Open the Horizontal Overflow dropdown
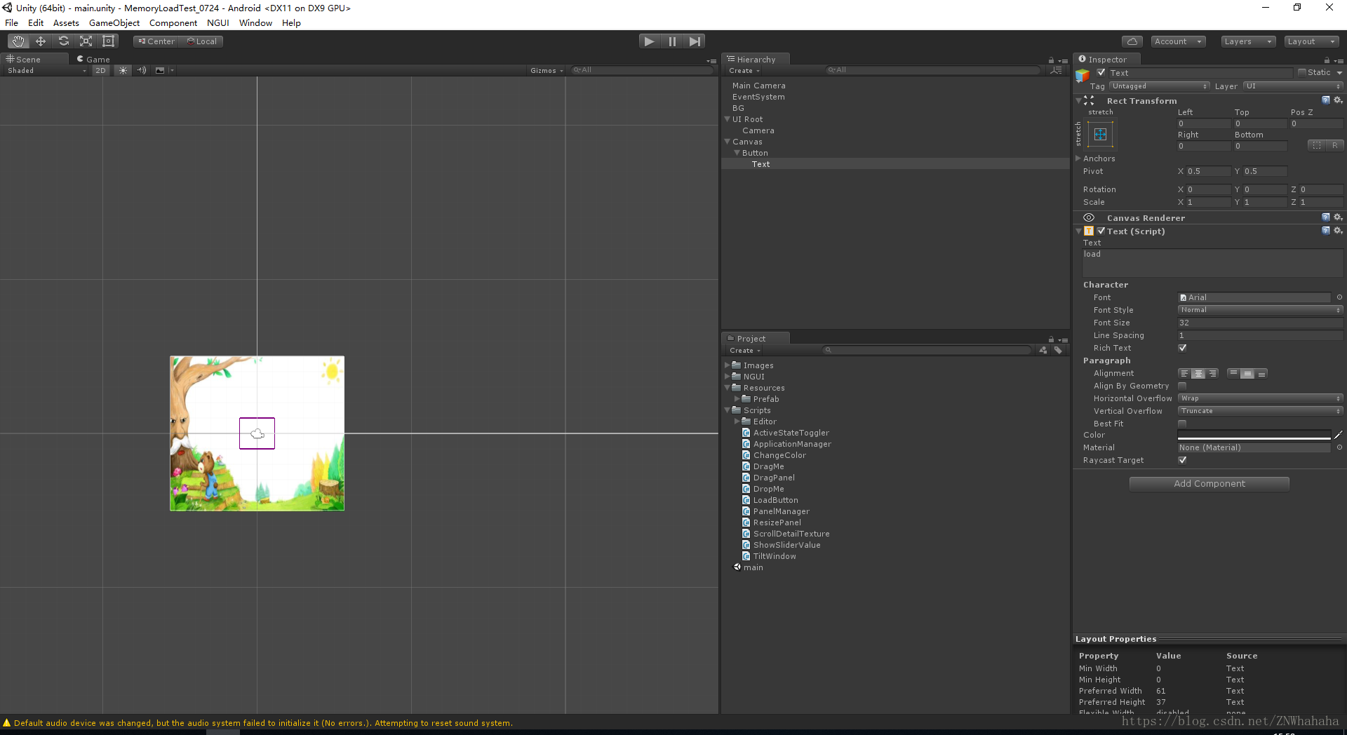This screenshot has width=1347, height=735. (1260, 398)
